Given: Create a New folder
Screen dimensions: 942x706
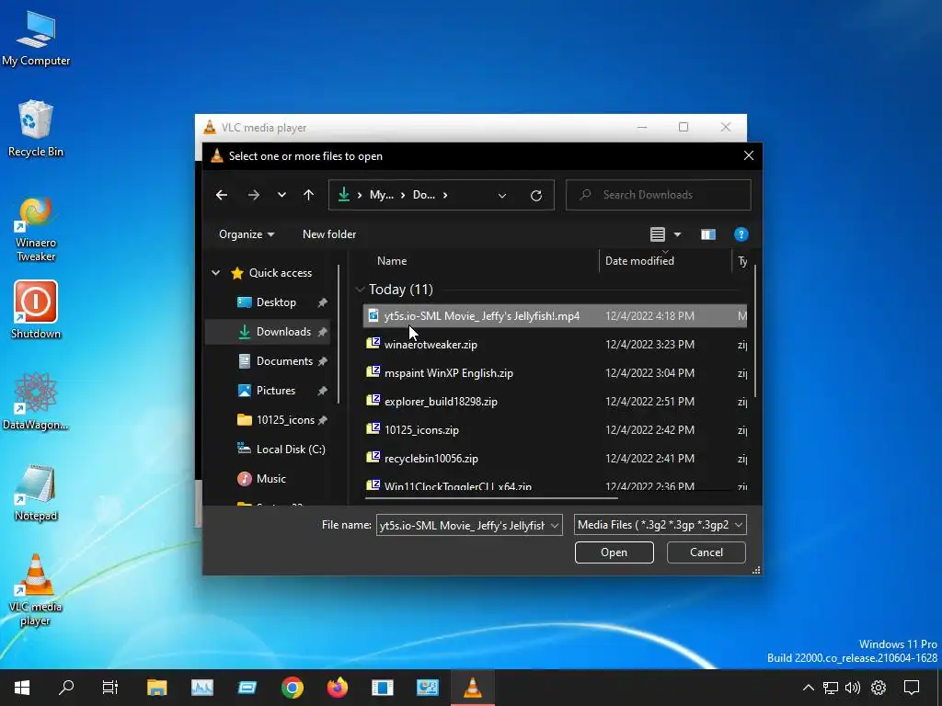Looking at the screenshot, I should pyautogui.click(x=329, y=234).
